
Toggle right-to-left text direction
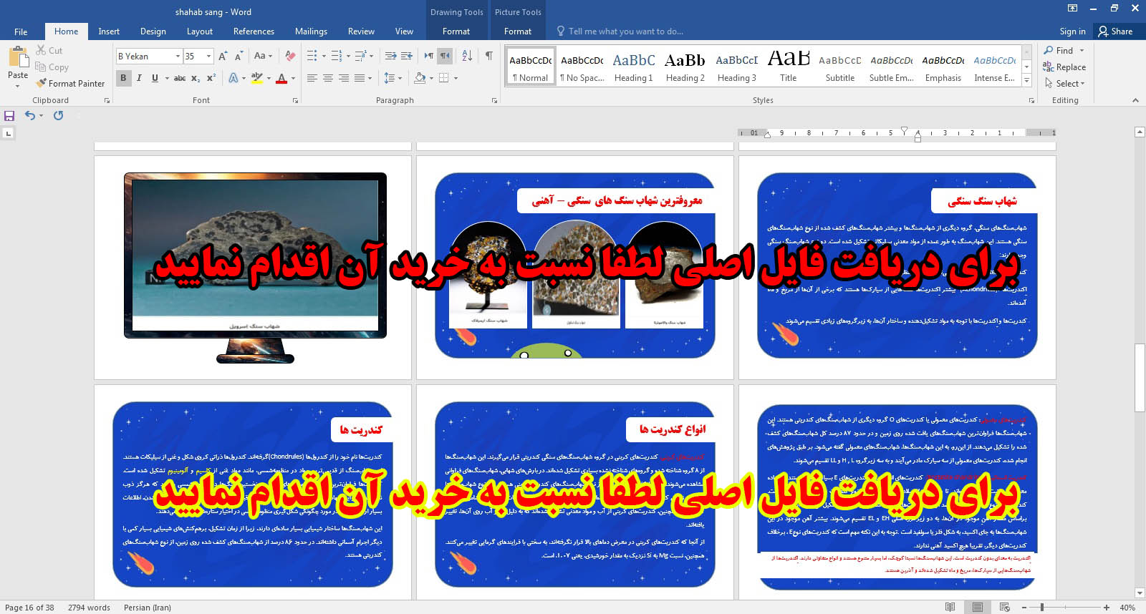(x=445, y=56)
